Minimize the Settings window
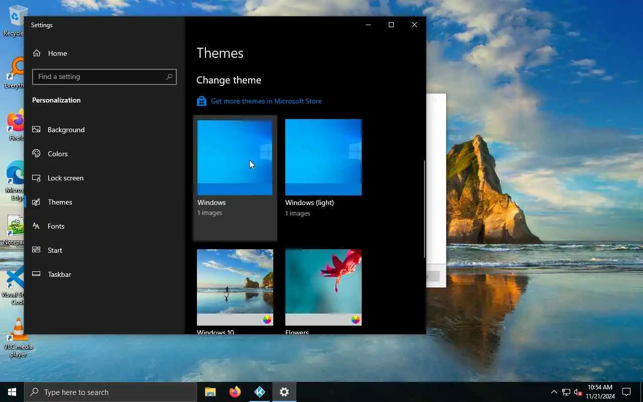The width and height of the screenshot is (643, 402). (x=368, y=25)
